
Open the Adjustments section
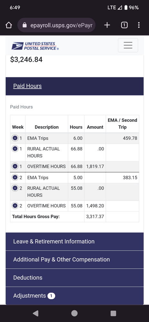coord(74,296)
